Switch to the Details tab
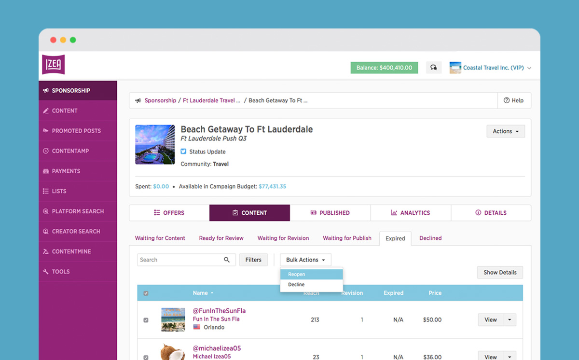 [x=491, y=213]
